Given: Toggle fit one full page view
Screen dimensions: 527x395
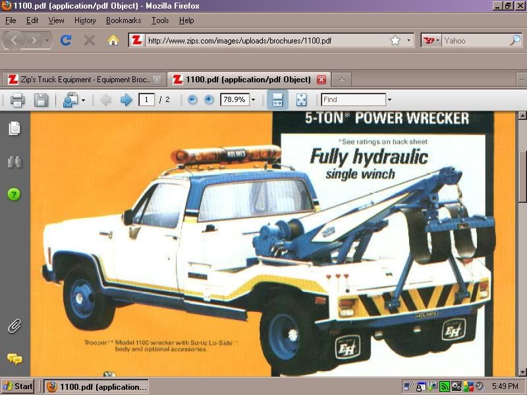Looking at the screenshot, I should 301,100.
